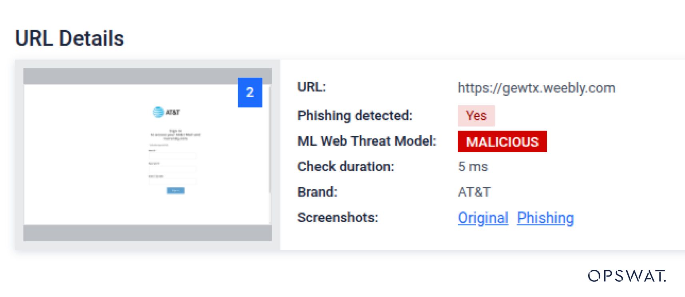The image size is (685, 297).
Task: Click the email input field in the thumbnail
Action: [172, 156]
